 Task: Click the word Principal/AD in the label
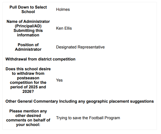tap(28, 26)
